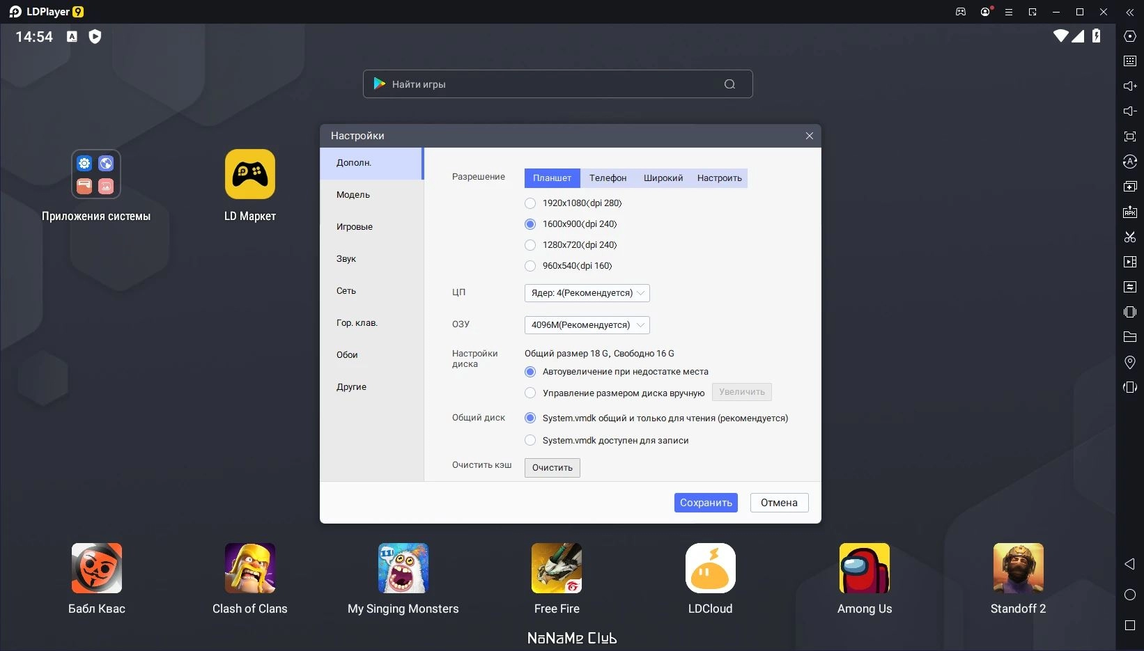The height and width of the screenshot is (651, 1144).
Task: Click the Найти игры search field
Action: [x=550, y=84]
